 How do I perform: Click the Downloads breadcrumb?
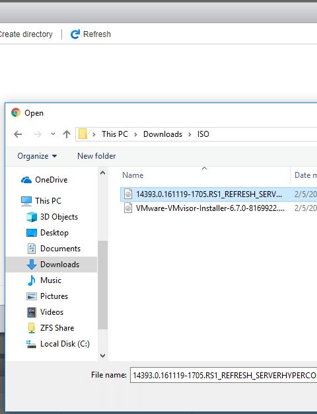click(x=162, y=134)
